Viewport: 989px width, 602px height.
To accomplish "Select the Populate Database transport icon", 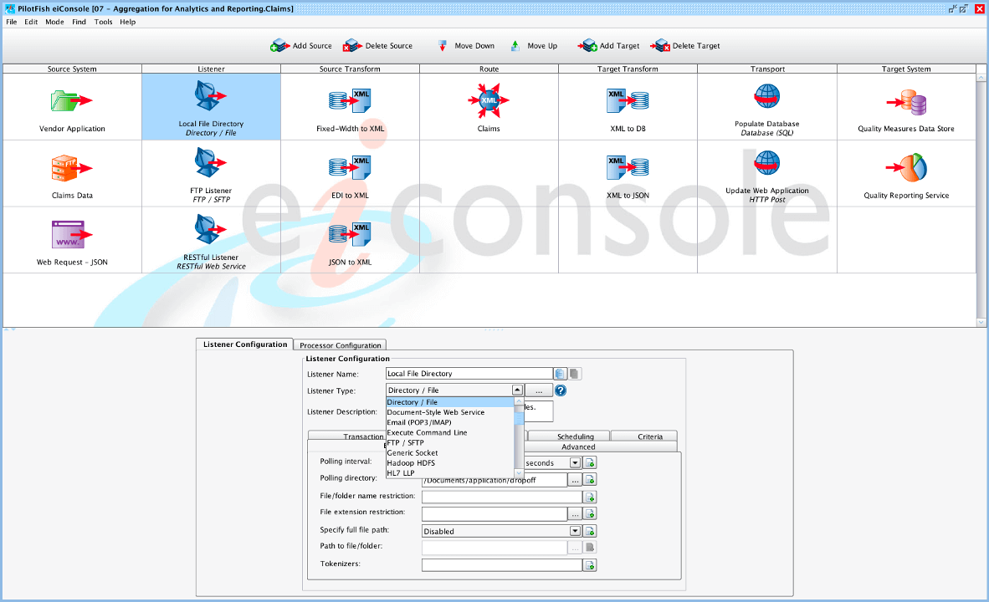I will point(767,96).
